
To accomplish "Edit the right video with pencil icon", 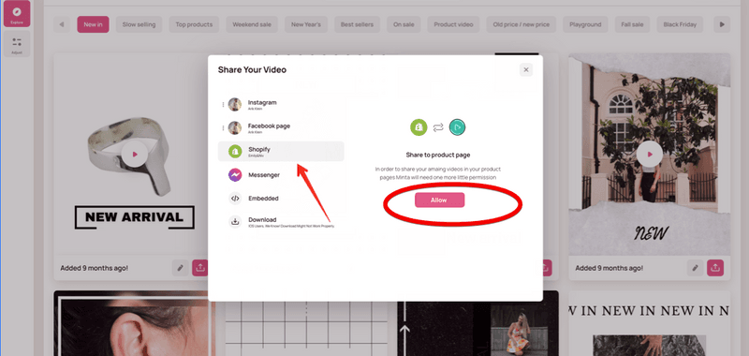I will pyautogui.click(x=696, y=268).
